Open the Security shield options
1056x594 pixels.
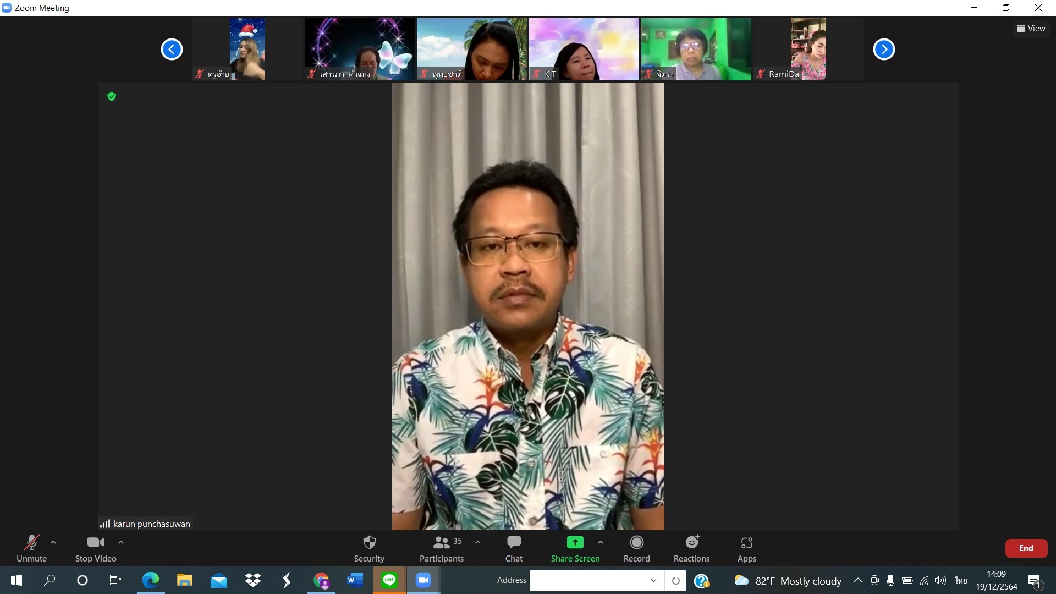pos(369,548)
